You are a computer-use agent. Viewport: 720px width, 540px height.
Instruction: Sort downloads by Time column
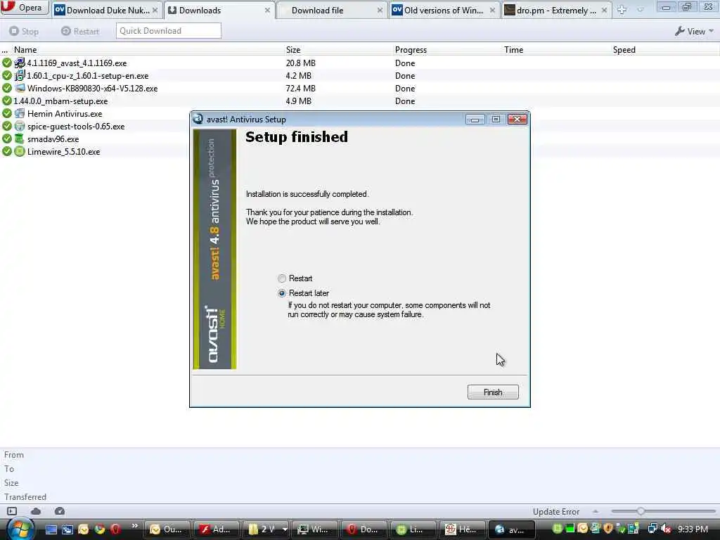pyautogui.click(x=513, y=50)
